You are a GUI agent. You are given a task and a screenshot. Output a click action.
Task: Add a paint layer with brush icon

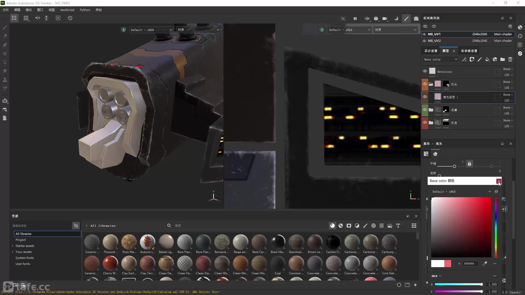click(480, 59)
